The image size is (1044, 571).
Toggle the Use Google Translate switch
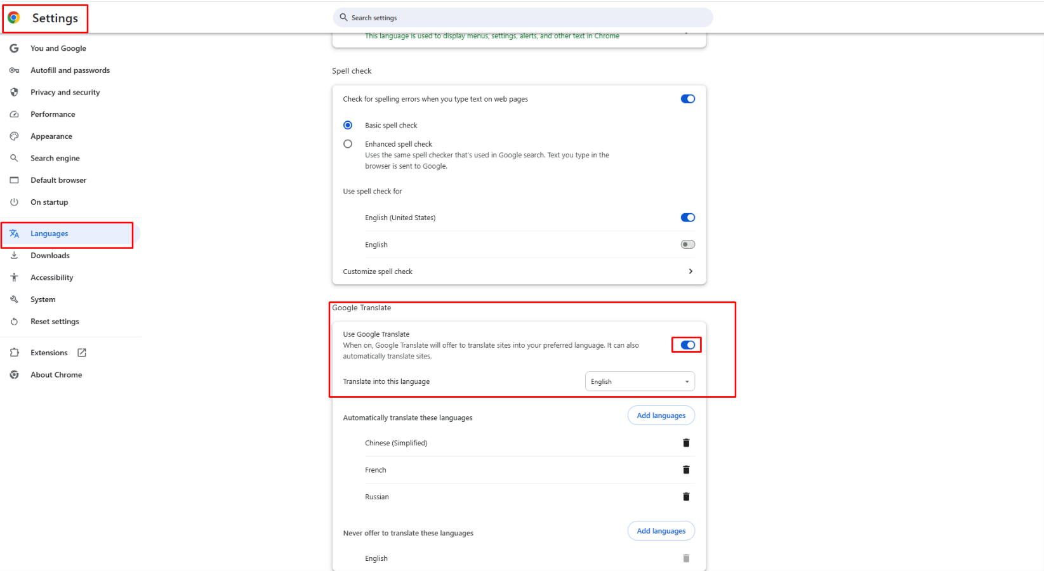pyautogui.click(x=688, y=345)
